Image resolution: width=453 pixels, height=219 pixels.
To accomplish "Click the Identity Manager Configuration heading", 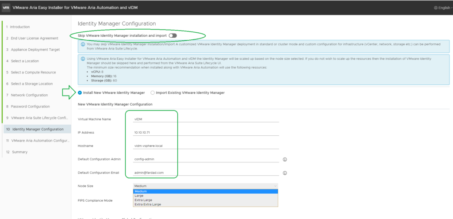I will coord(117,24).
